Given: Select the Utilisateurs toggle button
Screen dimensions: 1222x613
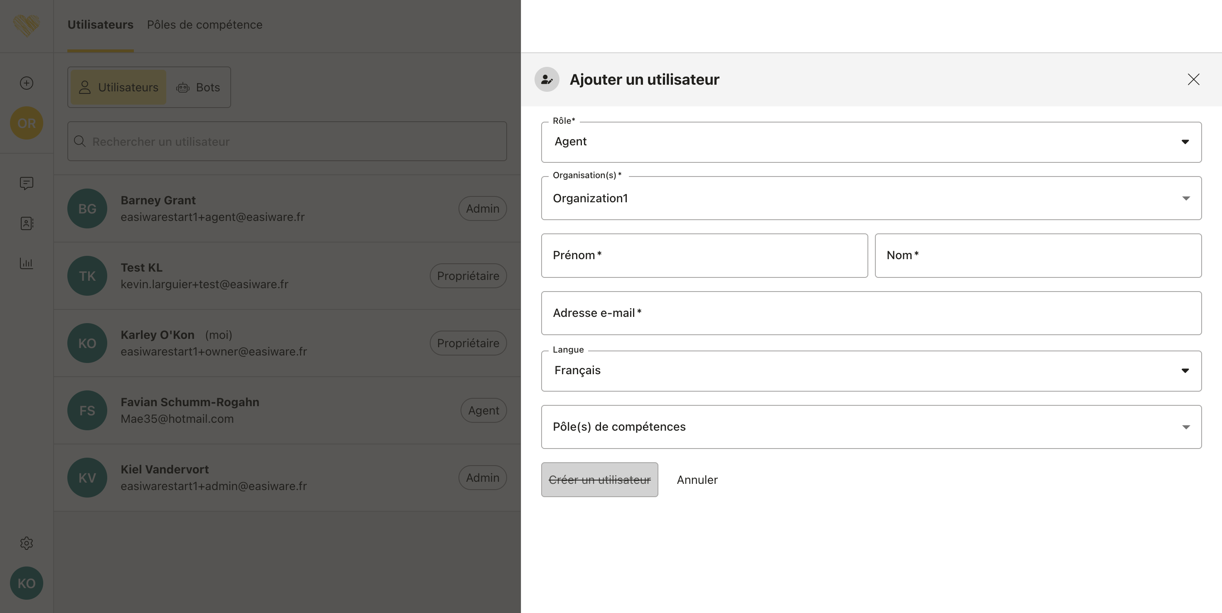Looking at the screenshot, I should 118,87.
